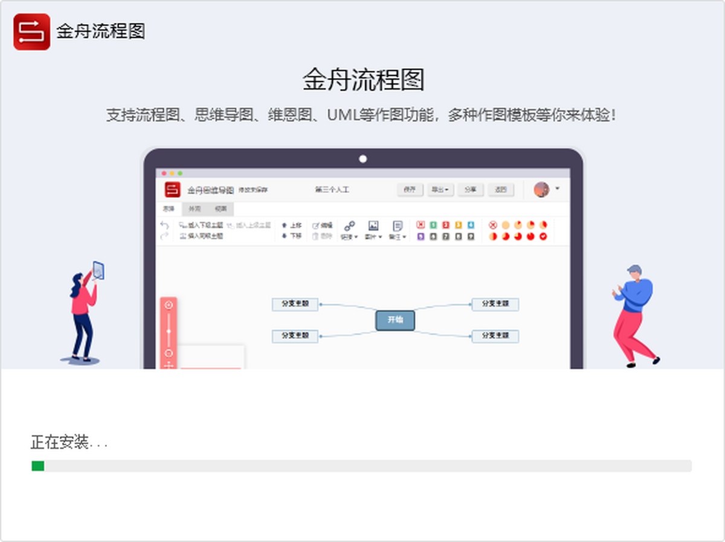The width and height of the screenshot is (725, 542).
Task: Open the 导出 export dropdown
Action: (x=439, y=189)
